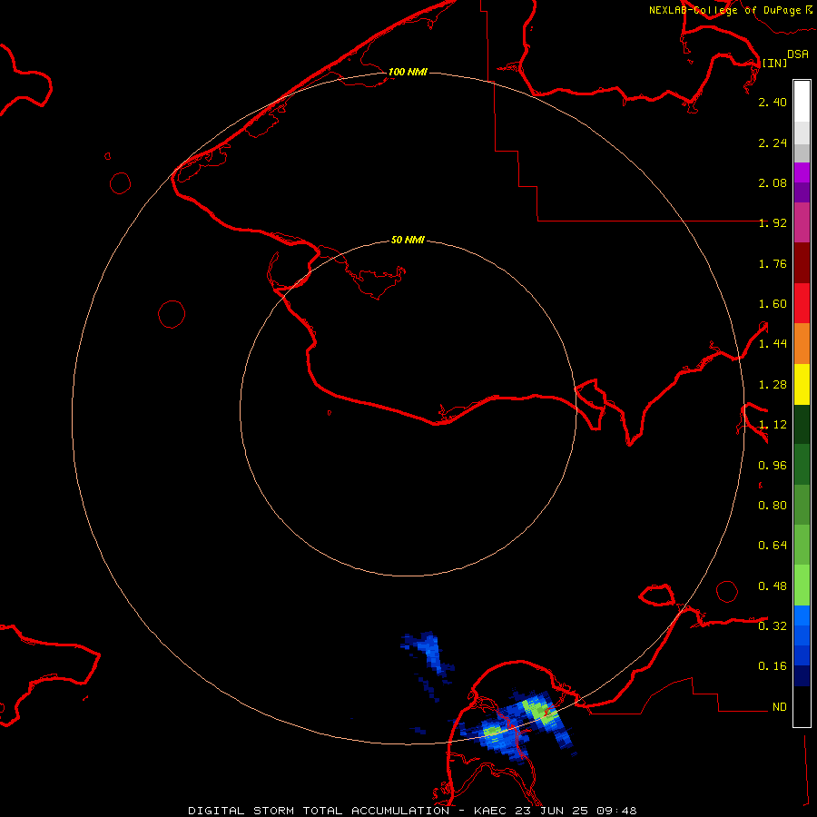Select the white swatch in the color scale
817x817 pixels.
tap(802, 102)
